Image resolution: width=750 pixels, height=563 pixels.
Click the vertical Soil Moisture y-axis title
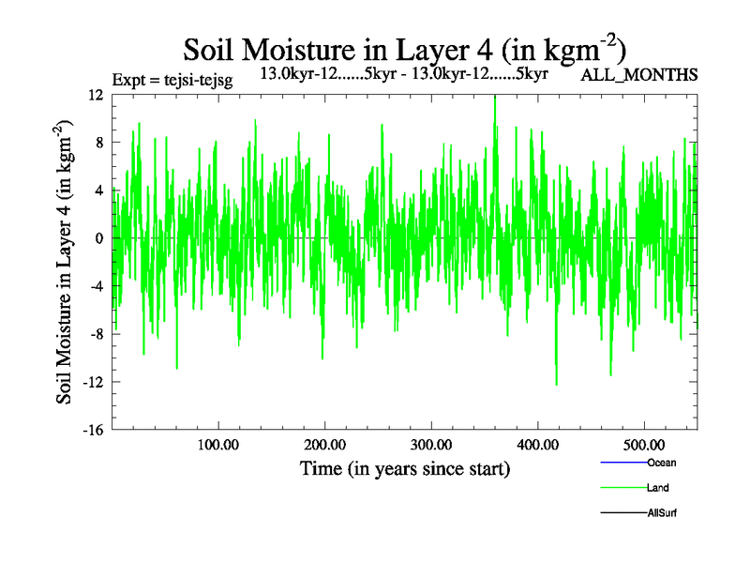pyautogui.click(x=66, y=263)
